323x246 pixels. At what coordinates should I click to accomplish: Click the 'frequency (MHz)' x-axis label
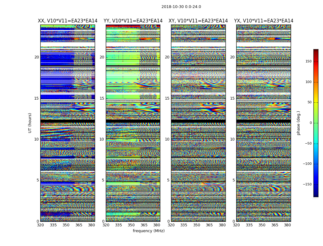point(149,231)
